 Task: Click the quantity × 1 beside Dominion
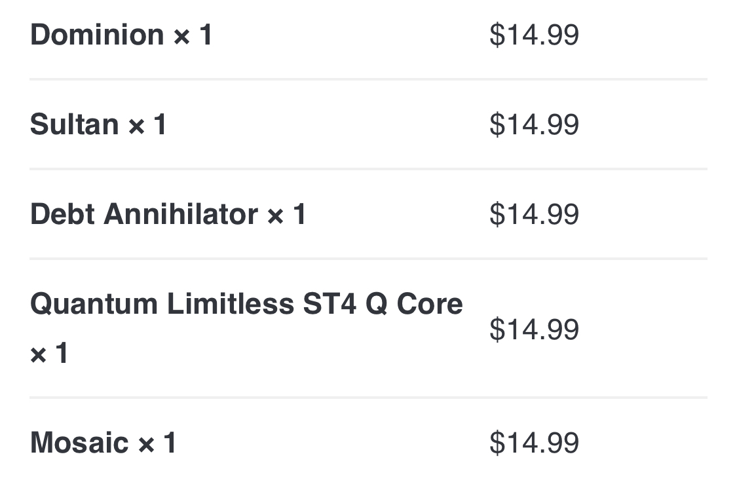click(x=193, y=35)
